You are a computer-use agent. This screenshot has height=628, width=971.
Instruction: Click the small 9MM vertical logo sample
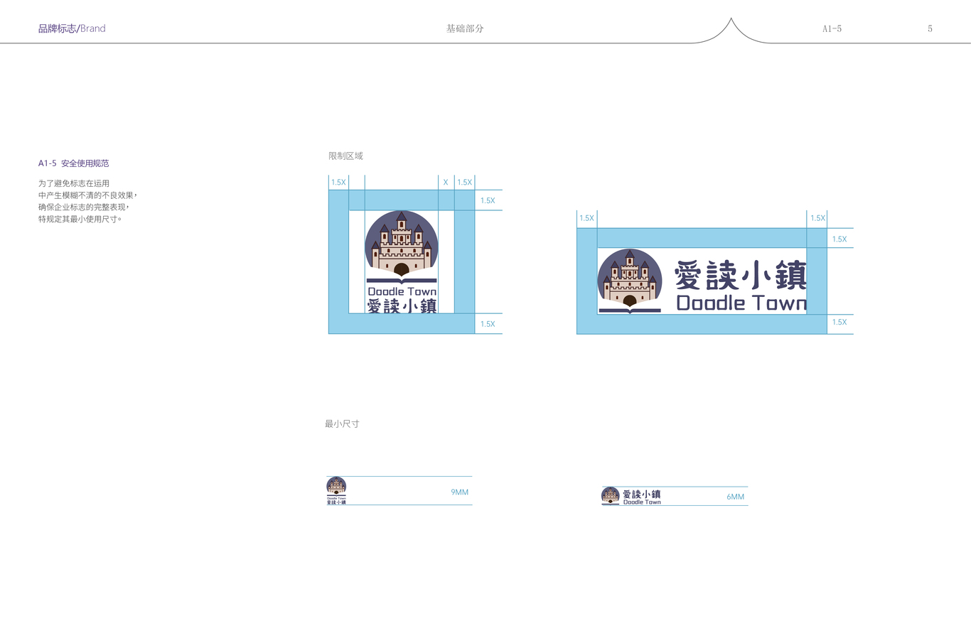click(336, 491)
